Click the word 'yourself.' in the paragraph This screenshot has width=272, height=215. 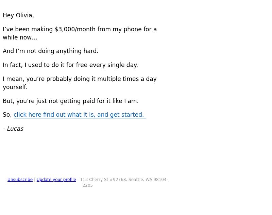[15, 87]
